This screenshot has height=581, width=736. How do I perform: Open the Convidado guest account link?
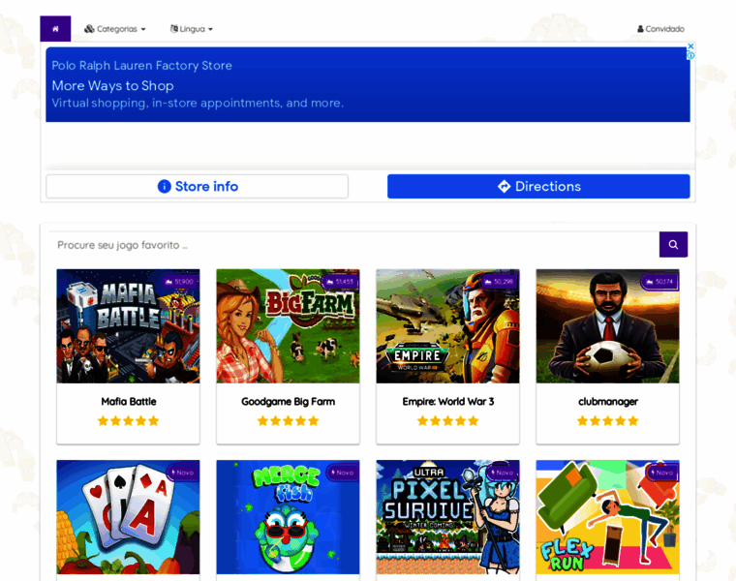coord(660,29)
